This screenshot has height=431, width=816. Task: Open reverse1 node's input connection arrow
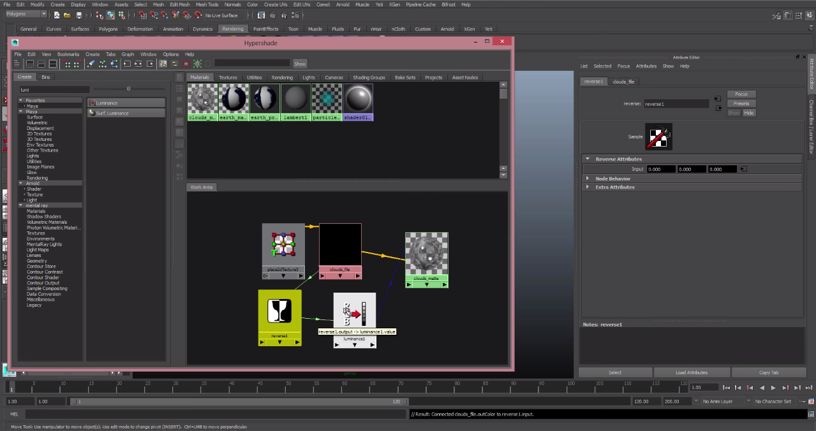[x=262, y=342]
